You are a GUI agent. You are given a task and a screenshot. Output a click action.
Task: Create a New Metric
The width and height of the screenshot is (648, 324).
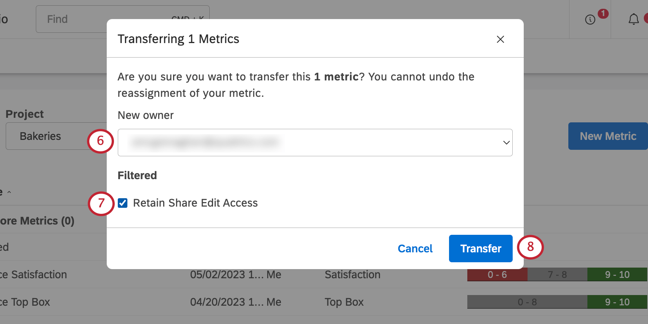point(608,136)
